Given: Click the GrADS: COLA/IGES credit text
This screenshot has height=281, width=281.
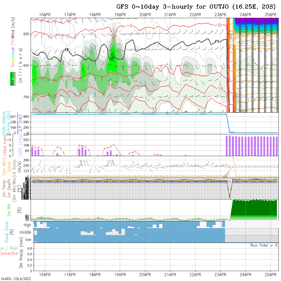Looking at the screenshot, I should pyautogui.click(x=16, y=279).
